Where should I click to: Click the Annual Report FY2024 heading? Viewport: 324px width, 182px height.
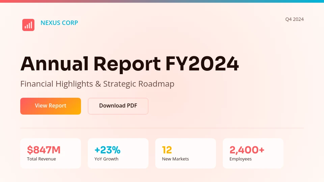coord(130,64)
